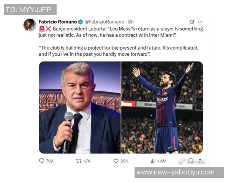228x182 pixels.
Task: Open the three-dot more options menu
Action: pos(200,22)
